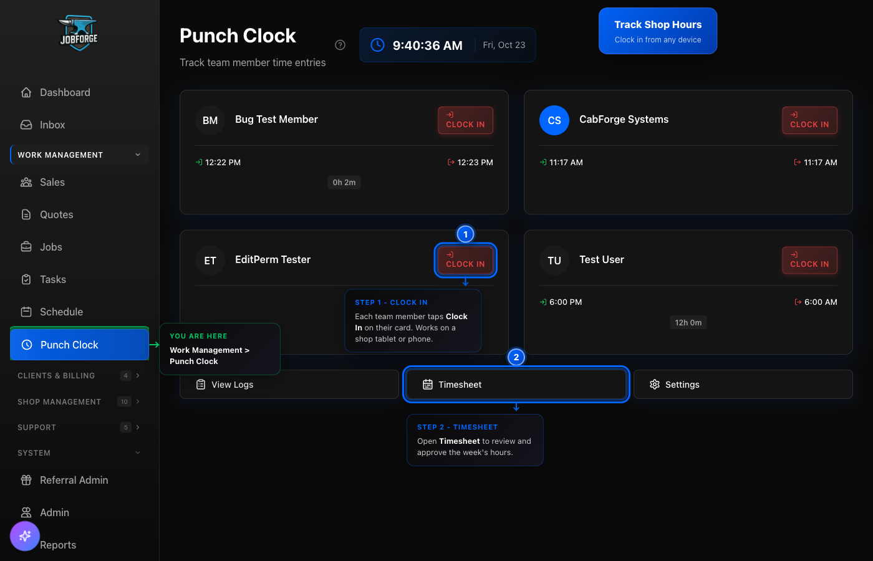Click the people icon next to Sales

tap(26, 182)
